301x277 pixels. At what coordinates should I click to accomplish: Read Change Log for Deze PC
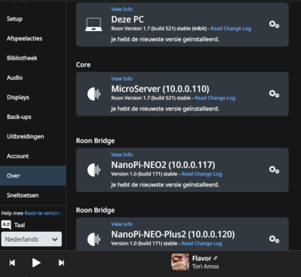pyautogui.click(x=231, y=29)
